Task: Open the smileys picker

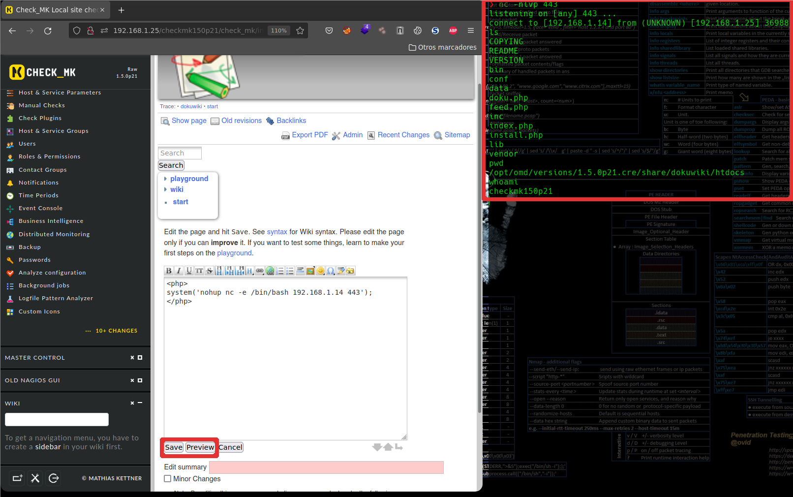Action: [320, 271]
